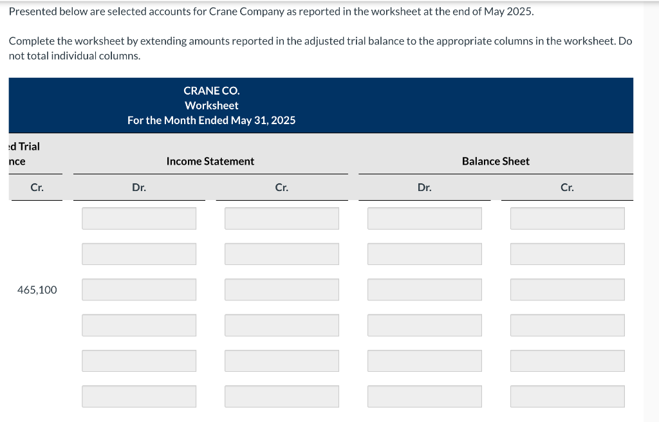Select the Income Statement Cr. field beside 465,100
The image size is (659, 422).
282,289
